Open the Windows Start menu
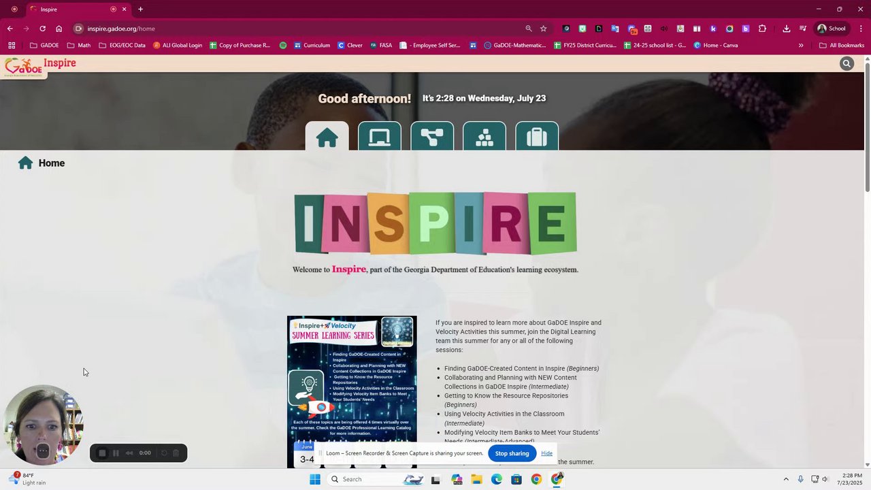This screenshot has width=871, height=490. [x=314, y=479]
